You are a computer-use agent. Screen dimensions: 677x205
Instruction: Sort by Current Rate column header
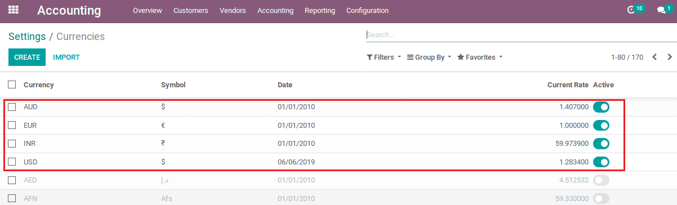point(568,84)
